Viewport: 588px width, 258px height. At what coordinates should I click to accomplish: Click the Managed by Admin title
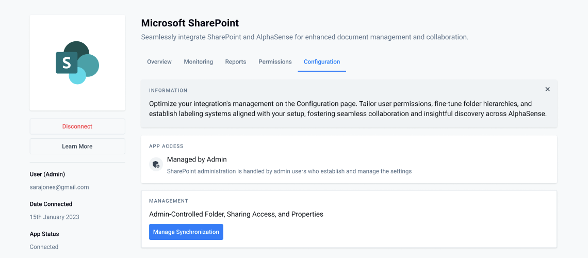(x=197, y=159)
